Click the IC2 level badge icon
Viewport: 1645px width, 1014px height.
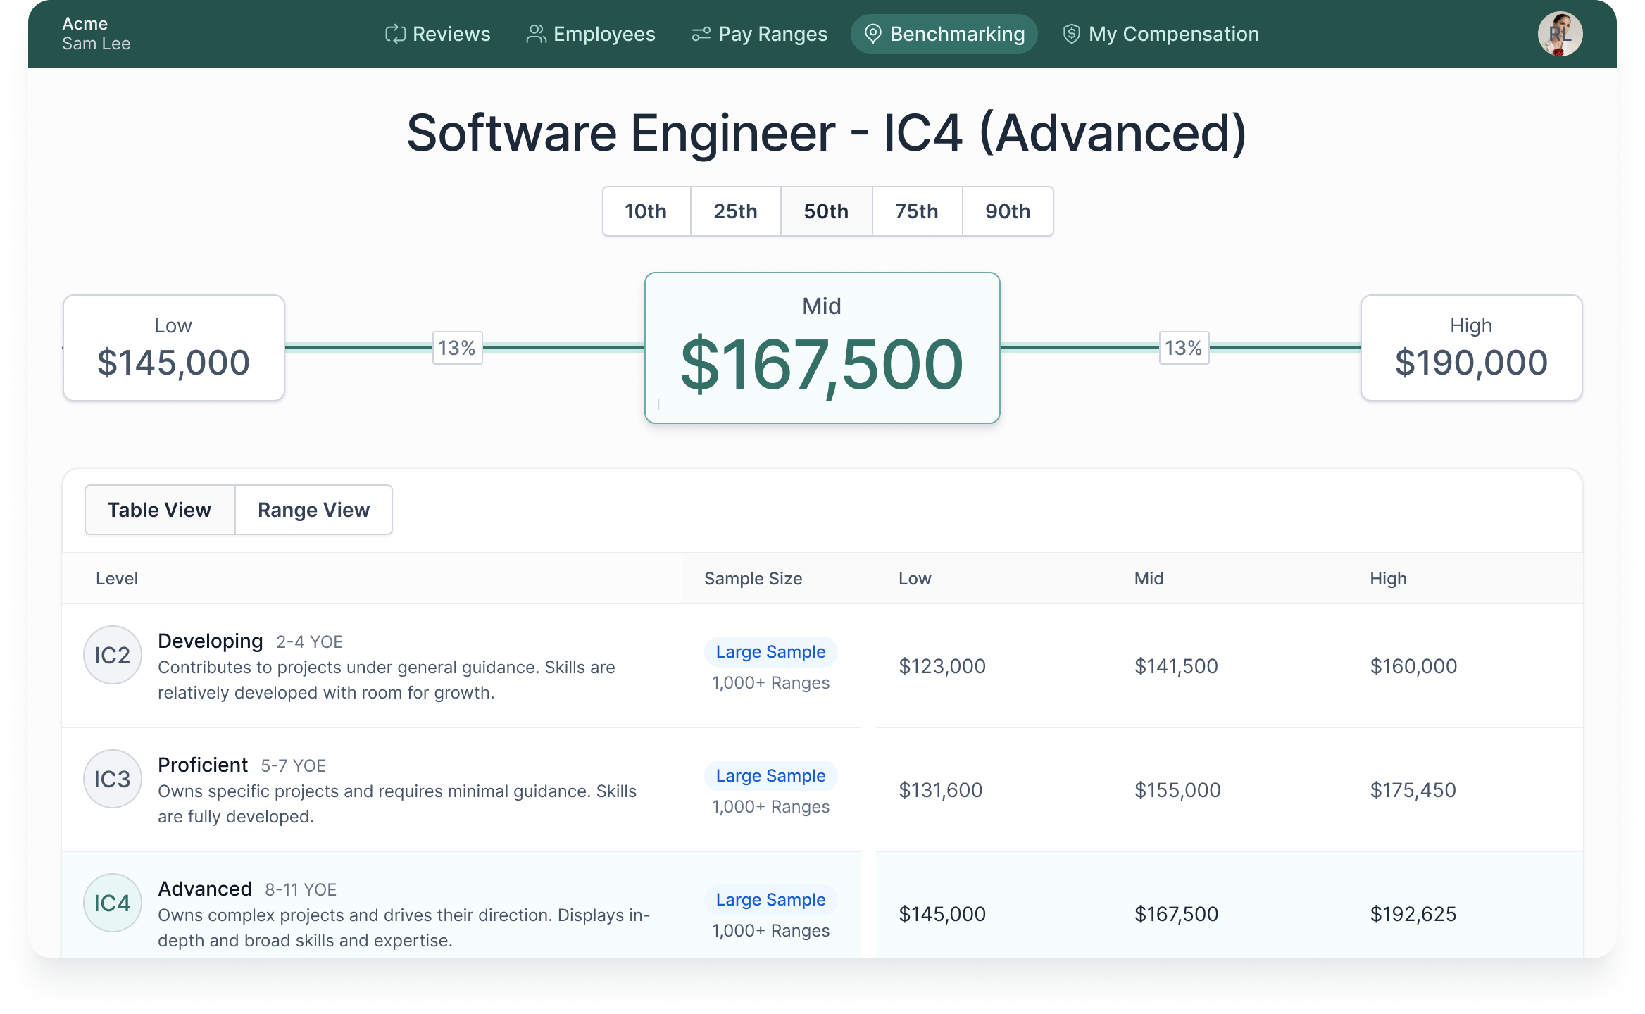pyautogui.click(x=113, y=655)
